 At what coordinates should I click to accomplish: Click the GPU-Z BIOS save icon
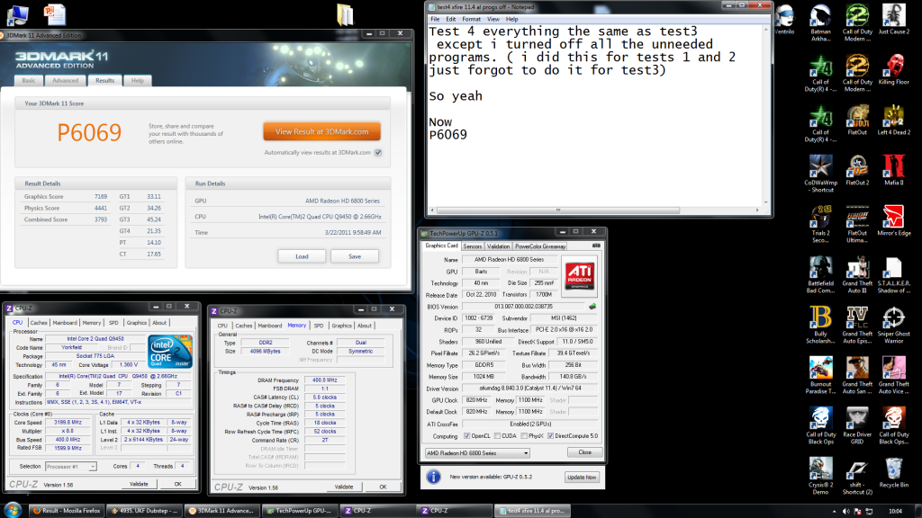[592, 306]
